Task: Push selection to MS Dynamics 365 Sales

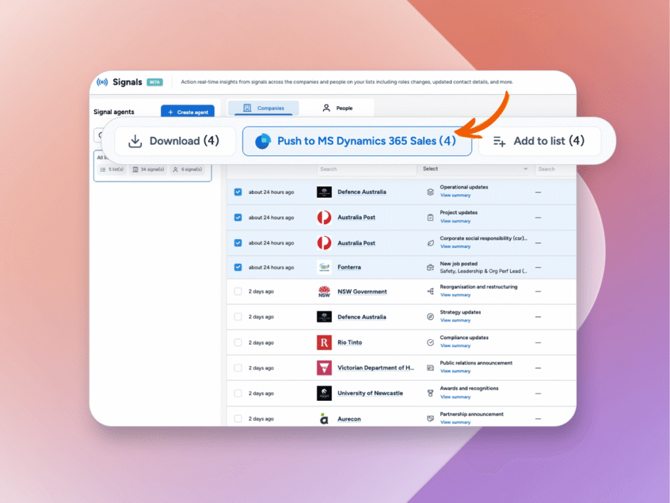Action: click(357, 141)
